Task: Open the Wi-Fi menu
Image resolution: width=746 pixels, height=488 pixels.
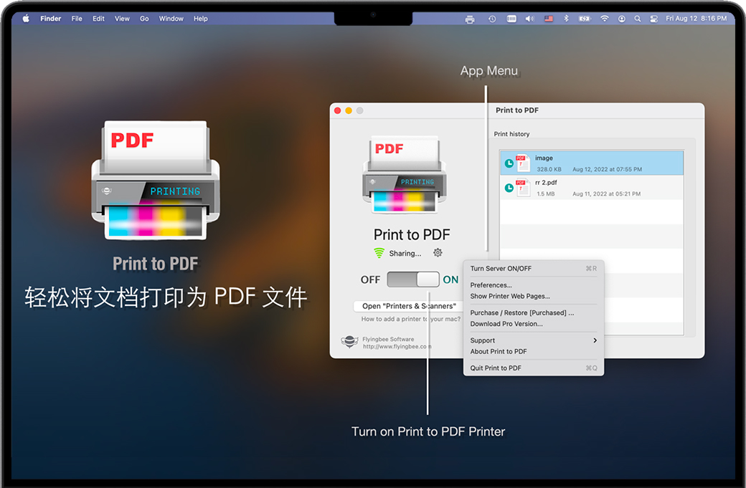Action: point(604,19)
